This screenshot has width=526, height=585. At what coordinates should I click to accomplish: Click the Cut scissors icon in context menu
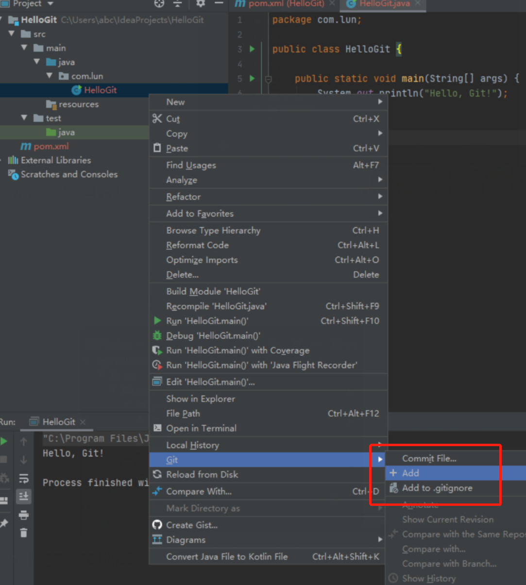pyautogui.click(x=157, y=118)
